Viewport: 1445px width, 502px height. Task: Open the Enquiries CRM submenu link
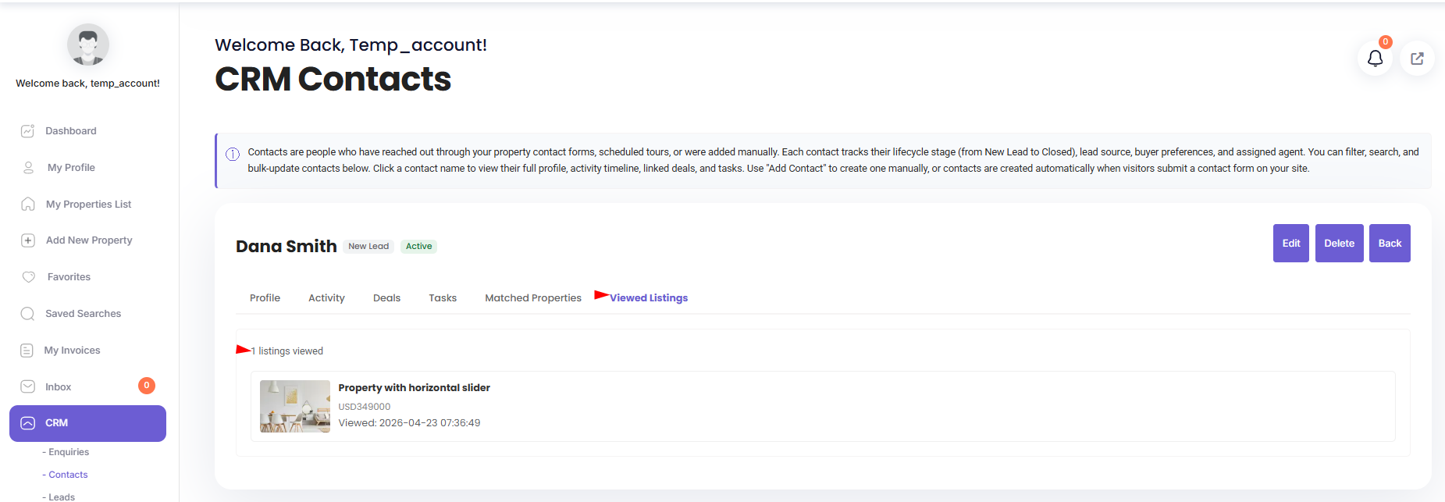[69, 452]
